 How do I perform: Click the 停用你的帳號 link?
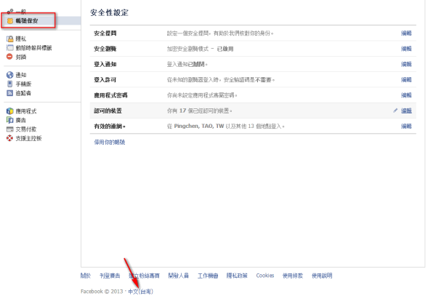coord(110,143)
